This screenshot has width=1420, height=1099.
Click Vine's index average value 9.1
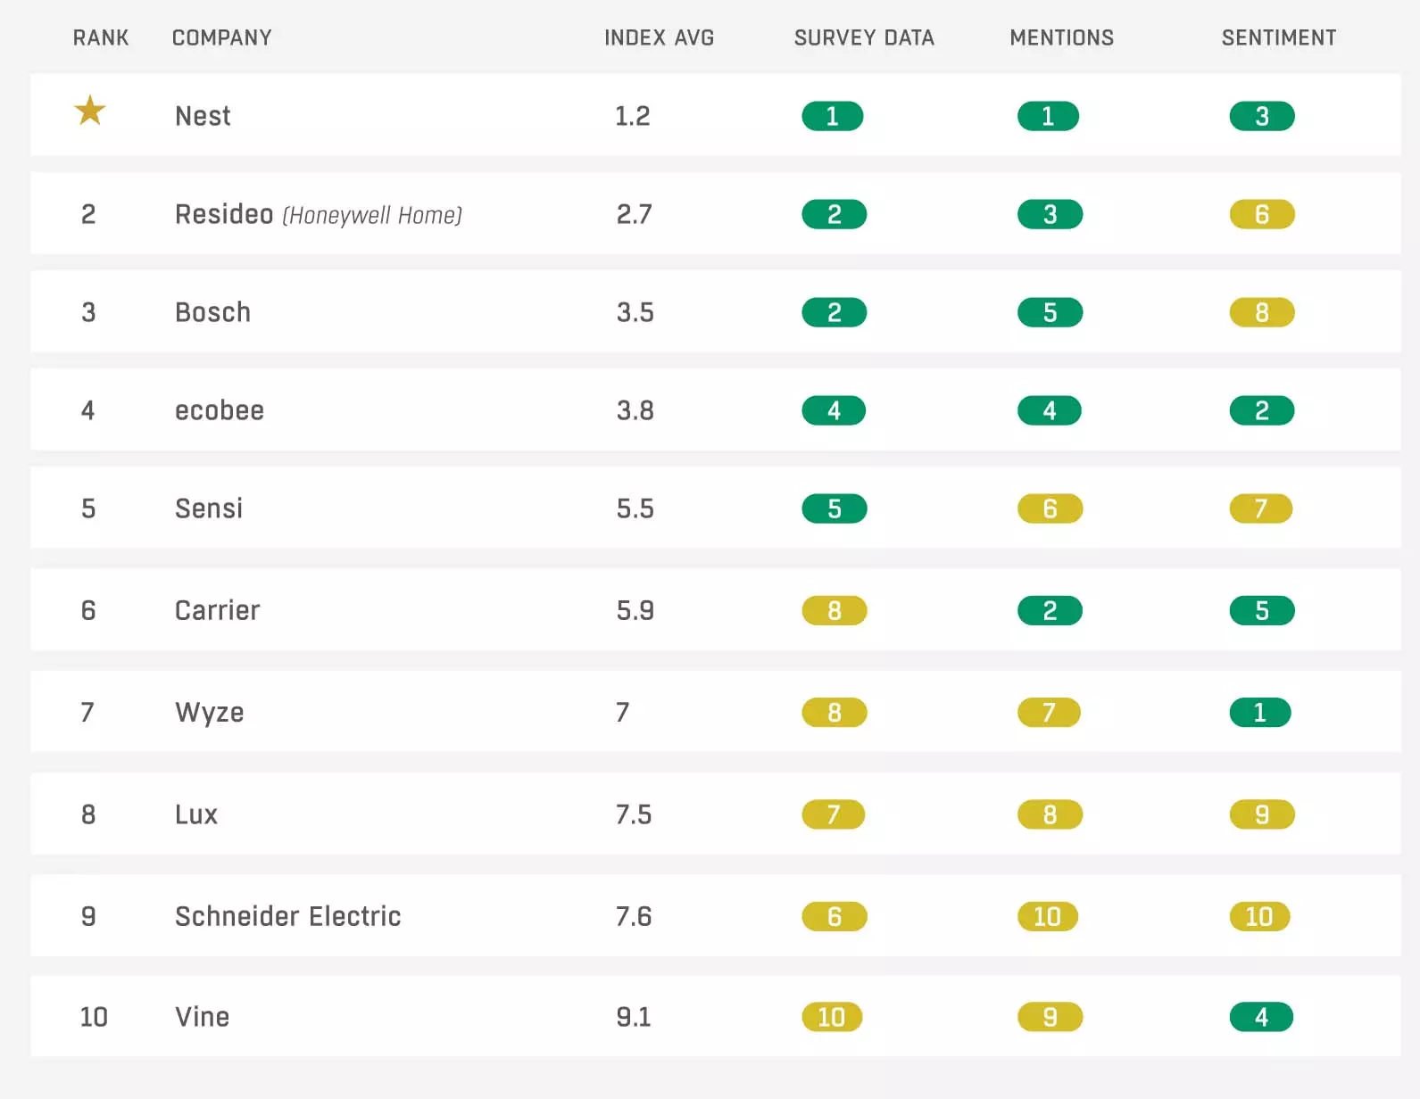coord(634,1017)
